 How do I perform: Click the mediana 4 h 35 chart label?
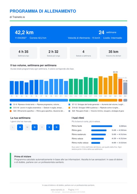pyautogui.click(x=122, y=78)
